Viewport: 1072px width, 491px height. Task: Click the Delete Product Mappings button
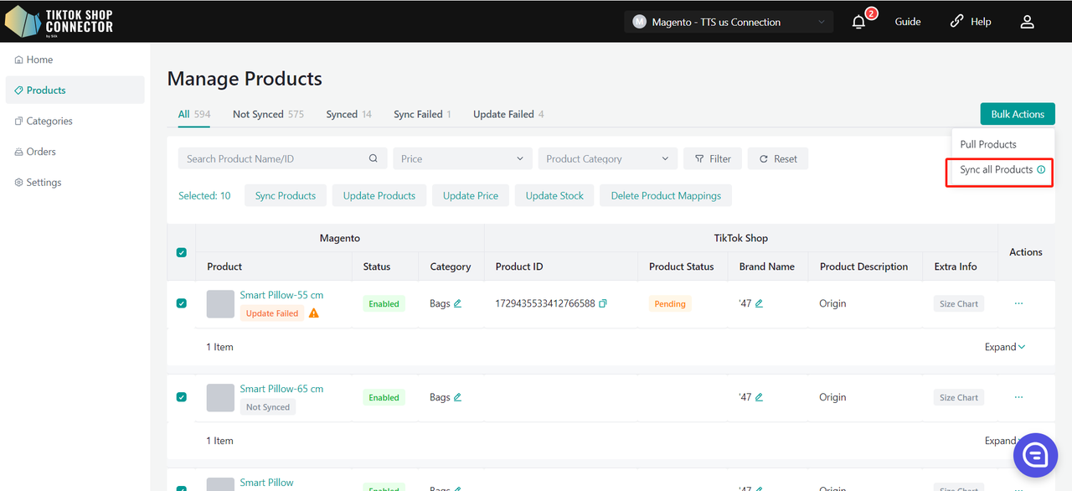666,195
